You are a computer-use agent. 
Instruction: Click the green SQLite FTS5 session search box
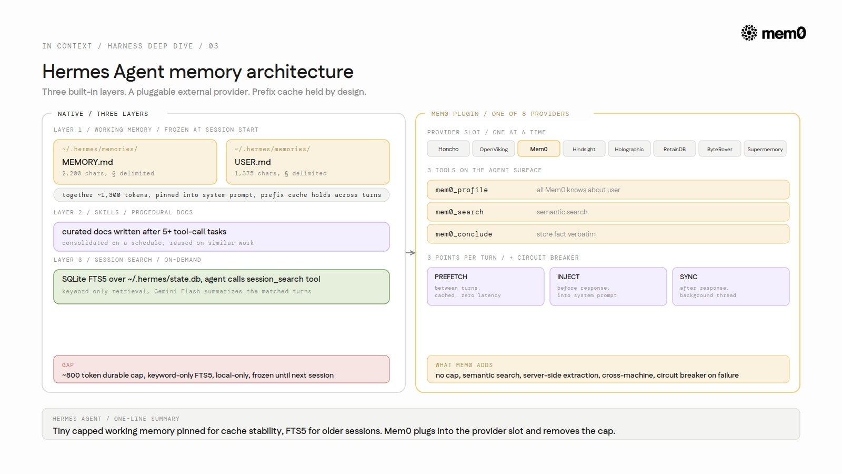[222, 287]
